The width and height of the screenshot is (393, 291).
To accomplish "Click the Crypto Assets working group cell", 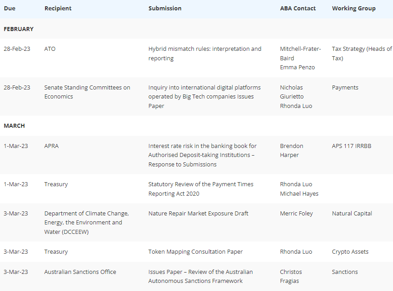I will point(350,252).
